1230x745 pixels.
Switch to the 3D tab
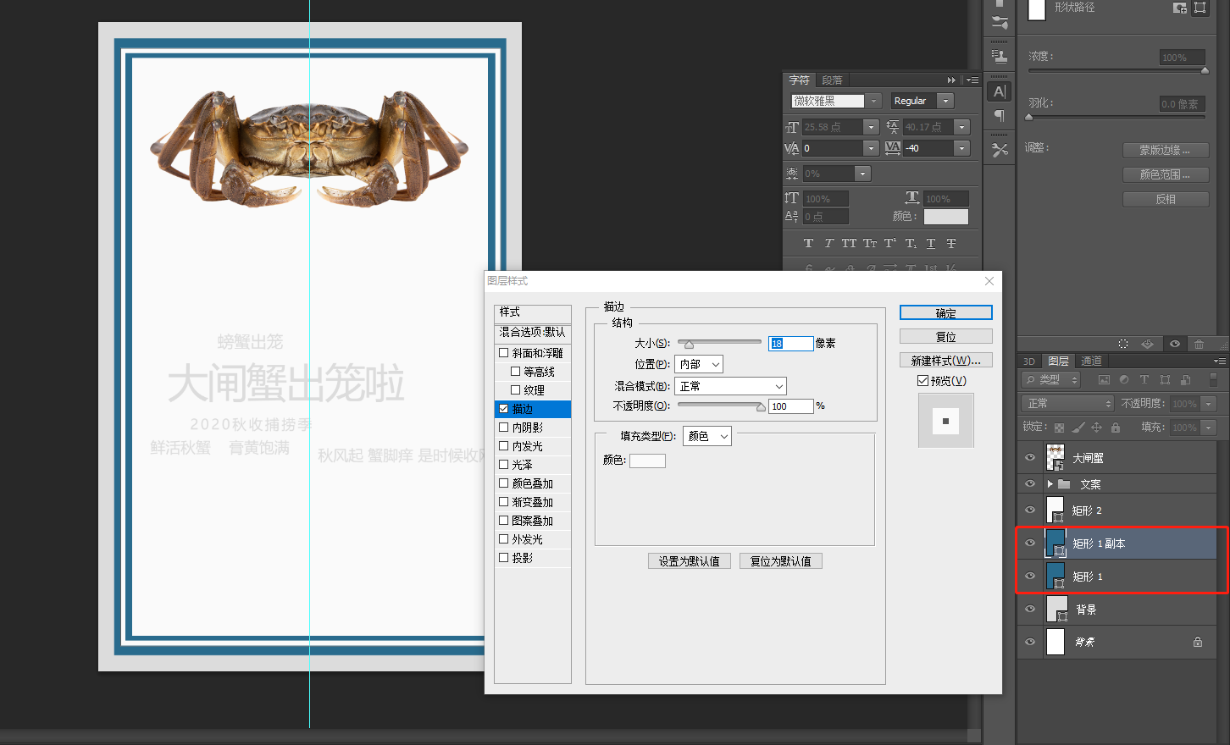pos(1029,361)
